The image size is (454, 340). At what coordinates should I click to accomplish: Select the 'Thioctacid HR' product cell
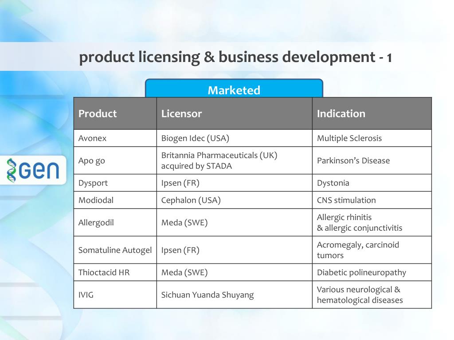point(115,272)
